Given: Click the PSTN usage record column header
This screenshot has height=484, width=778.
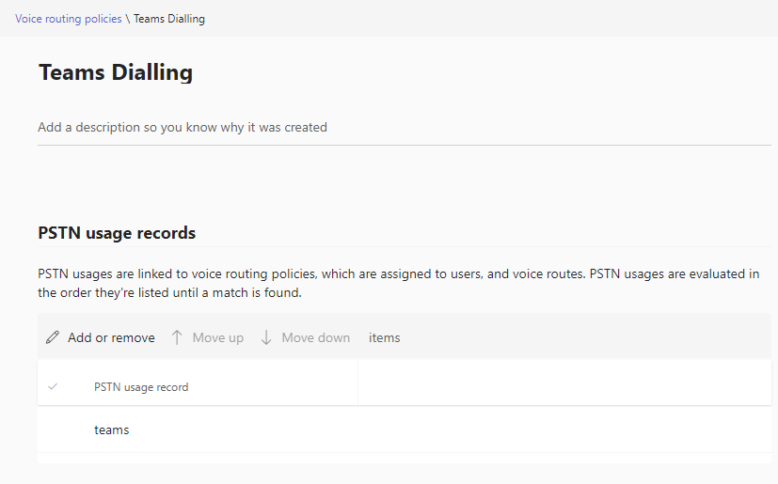Looking at the screenshot, I should pyautogui.click(x=141, y=387).
